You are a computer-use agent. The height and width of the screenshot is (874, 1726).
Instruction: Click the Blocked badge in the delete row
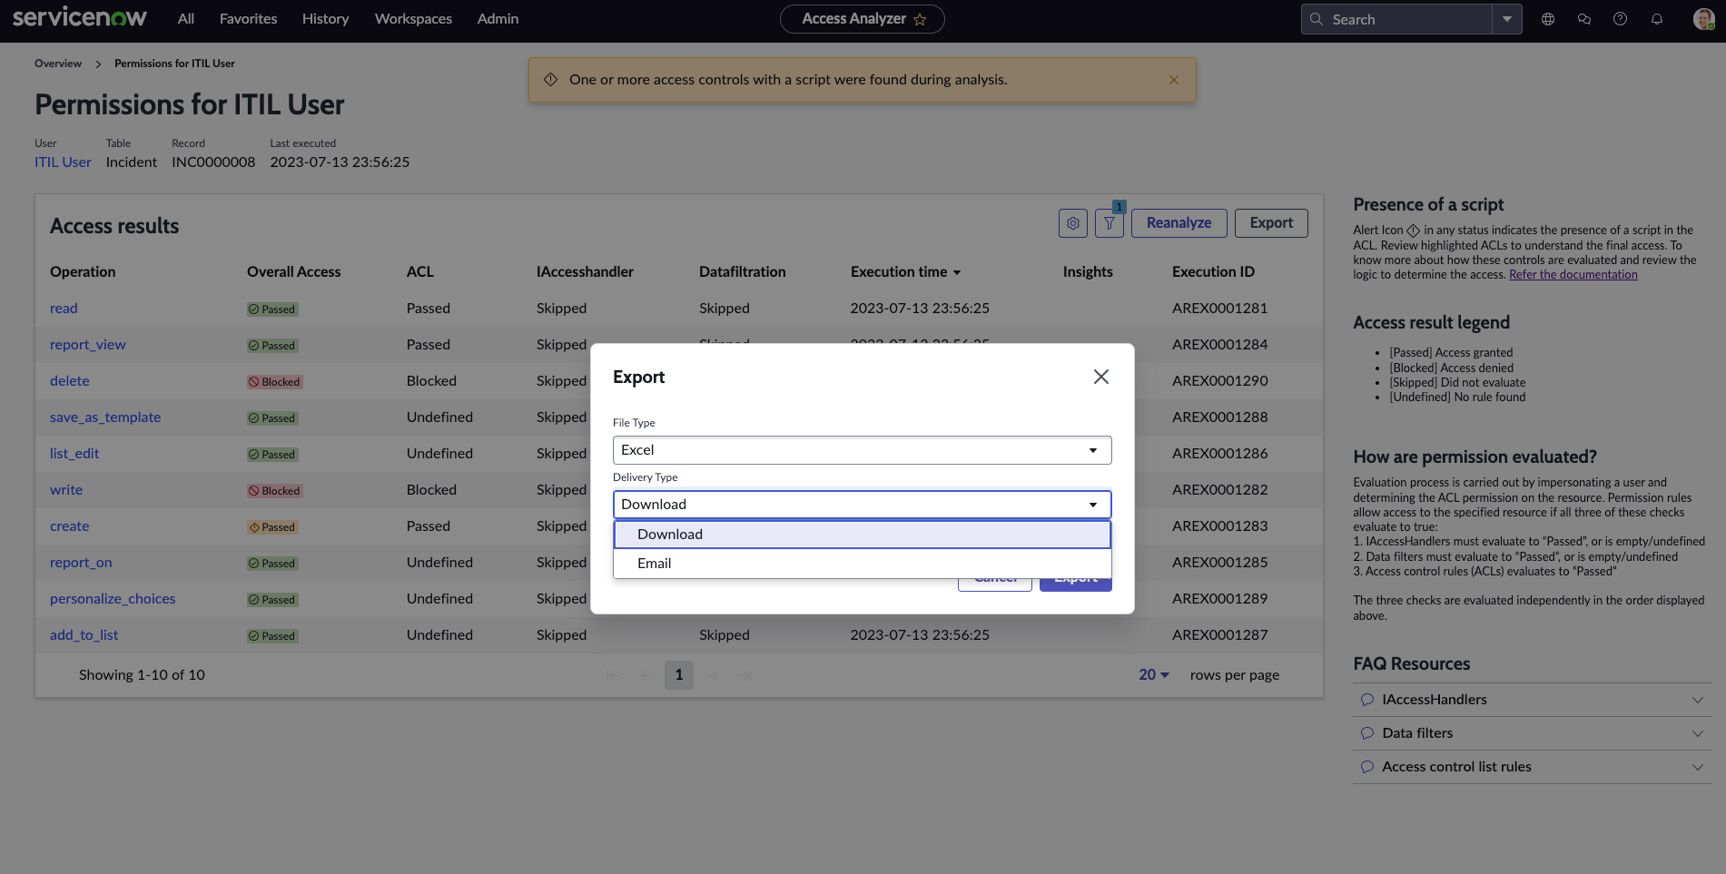(274, 382)
